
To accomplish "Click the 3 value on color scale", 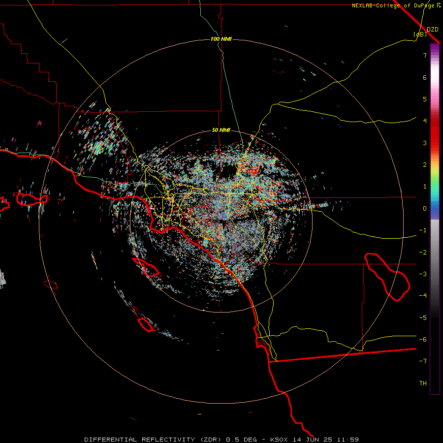I will (425, 143).
